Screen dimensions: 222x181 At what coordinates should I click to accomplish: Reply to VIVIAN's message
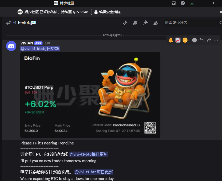coord(201,40)
